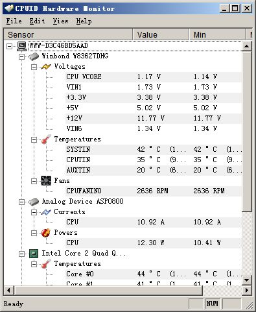Viewport: 256px width, 312px height.
Task: Click the Intel Core 2 Quad processor icon
Action: (x=34, y=254)
